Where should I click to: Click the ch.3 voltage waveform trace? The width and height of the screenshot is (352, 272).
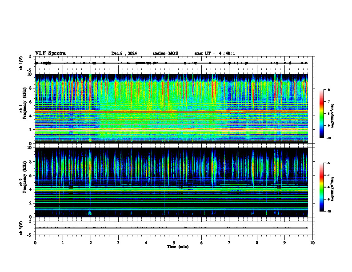172,228
